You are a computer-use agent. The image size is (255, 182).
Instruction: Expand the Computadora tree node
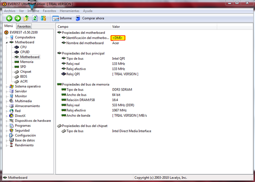6,37
